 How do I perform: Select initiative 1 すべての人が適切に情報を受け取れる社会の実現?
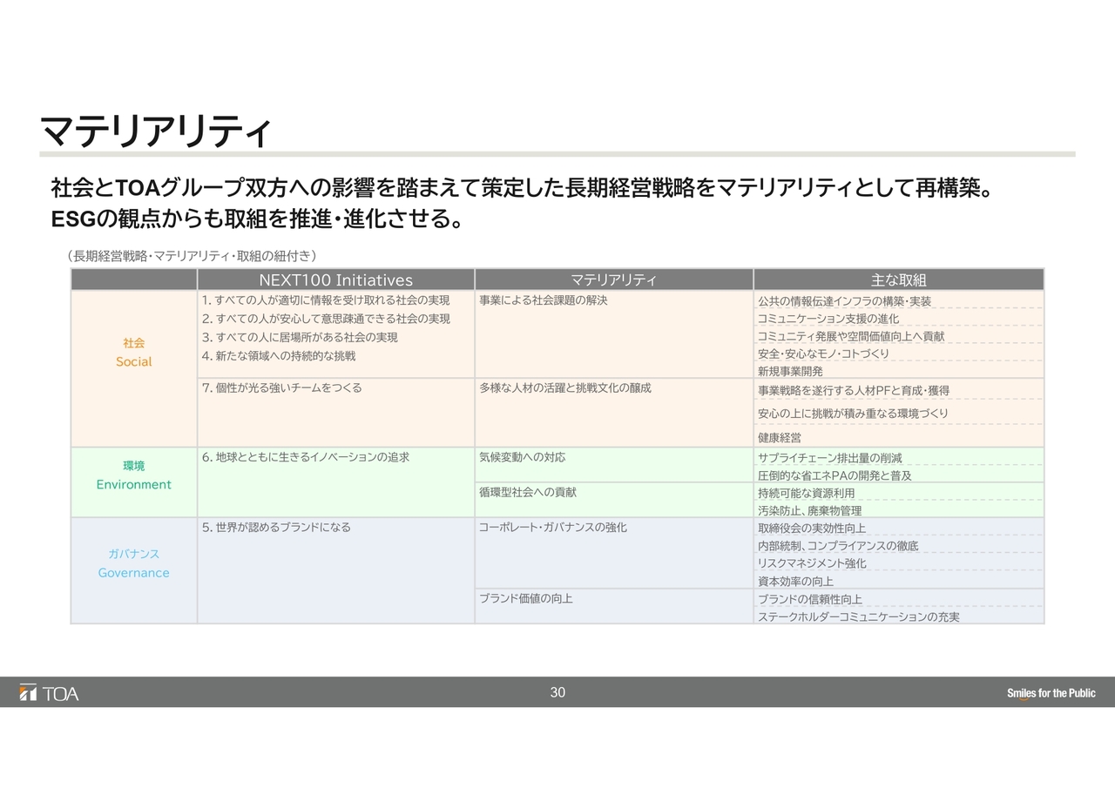coord(326,300)
